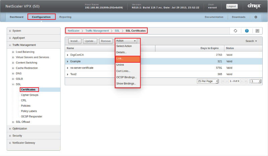Viewport: 268px width, 156px height.
Task: Expand the SSL Offload node
Action: (13, 122)
